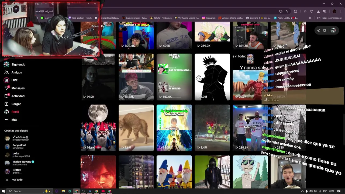Viewport: 345px width, 194px height.
Task: Play masked person in black hoodie video
Action: point(212,172)
